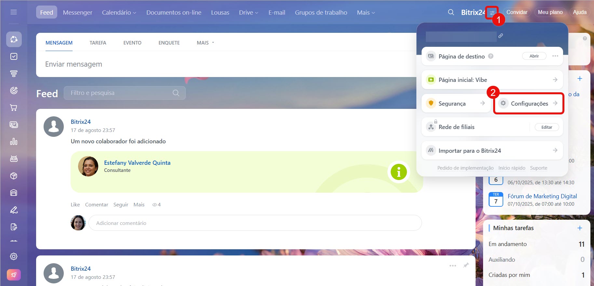
Task: Switch to the TAREFA tab
Action: 98,43
